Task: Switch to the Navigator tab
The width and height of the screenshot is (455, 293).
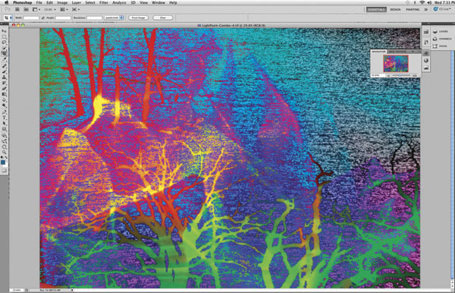Action: click(x=378, y=52)
